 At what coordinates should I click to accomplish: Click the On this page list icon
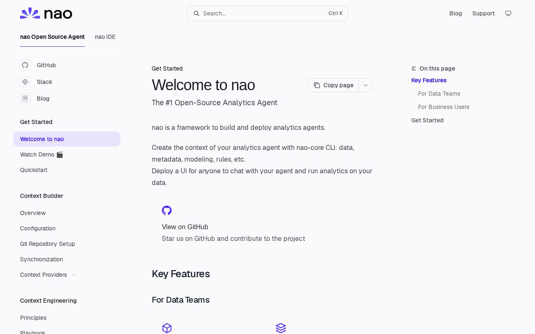(414, 68)
